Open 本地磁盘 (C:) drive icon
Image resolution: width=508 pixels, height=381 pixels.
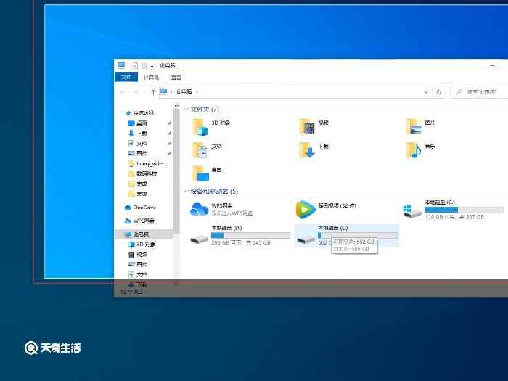coord(412,210)
